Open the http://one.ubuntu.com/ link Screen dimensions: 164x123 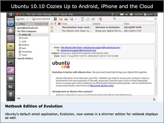pos(101,86)
